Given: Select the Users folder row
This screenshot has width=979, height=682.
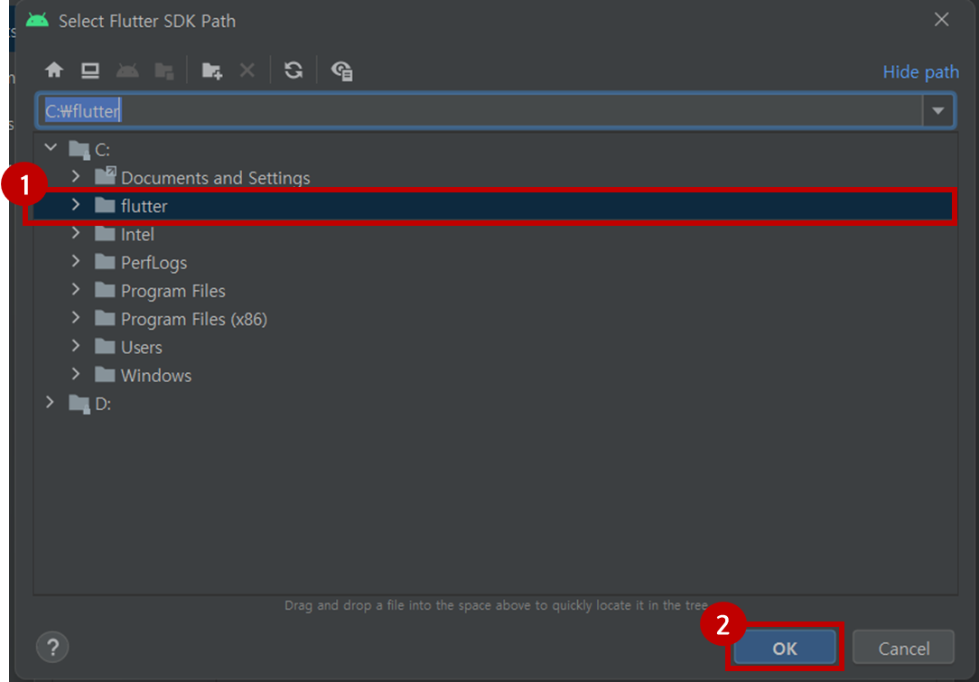Looking at the screenshot, I should (x=496, y=347).
